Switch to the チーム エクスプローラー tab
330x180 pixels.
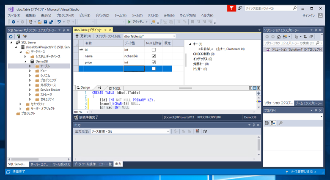tap(308, 103)
